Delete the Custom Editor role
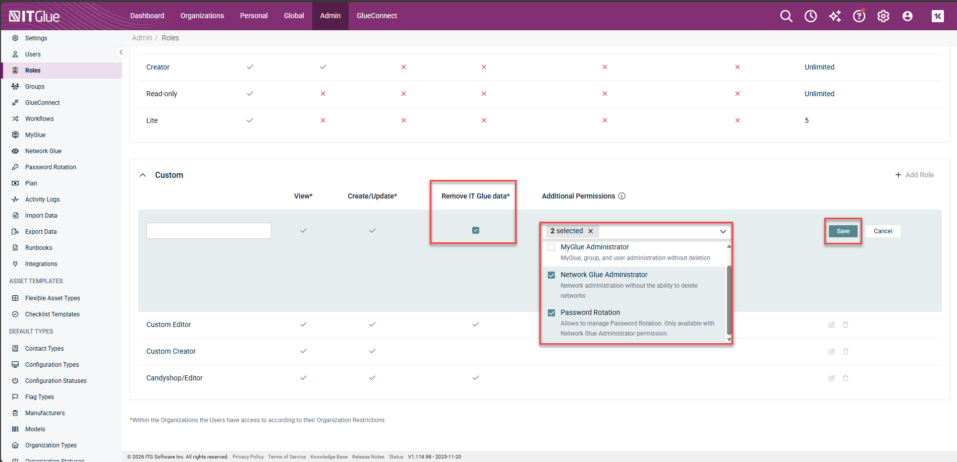The height and width of the screenshot is (462, 957). tap(846, 325)
